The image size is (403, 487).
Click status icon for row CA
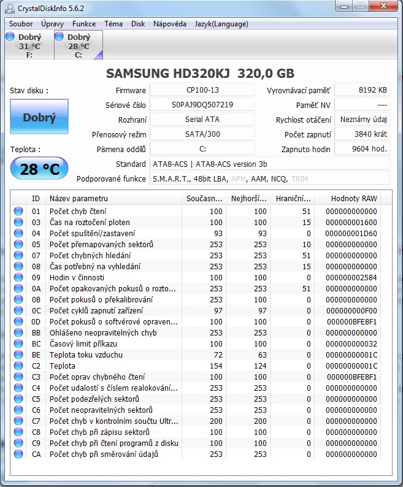pyautogui.click(x=18, y=454)
